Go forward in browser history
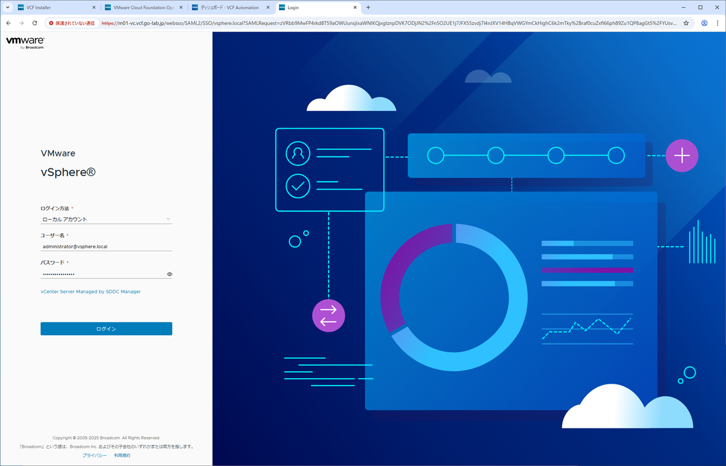Image resolution: width=726 pixels, height=466 pixels. (x=22, y=23)
